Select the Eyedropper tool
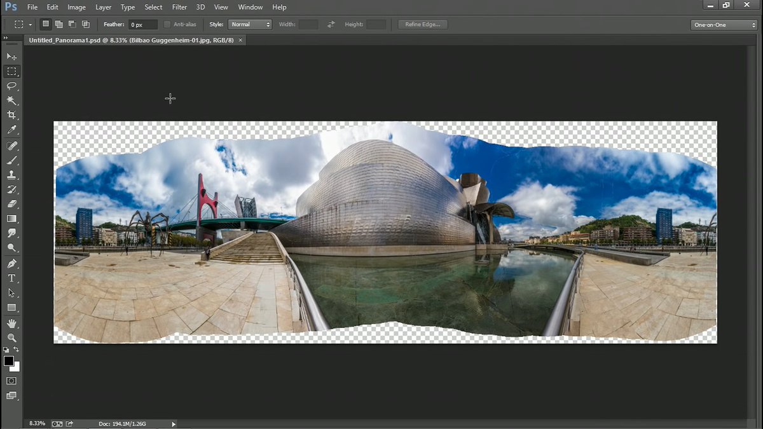 click(x=11, y=130)
